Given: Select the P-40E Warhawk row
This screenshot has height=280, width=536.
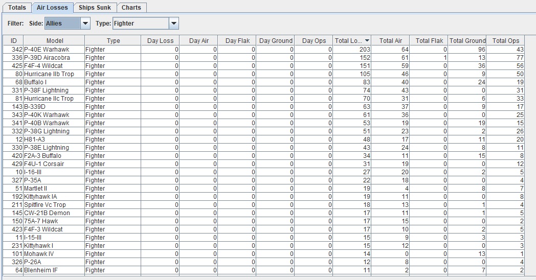Looking at the screenshot, I should (263, 50).
